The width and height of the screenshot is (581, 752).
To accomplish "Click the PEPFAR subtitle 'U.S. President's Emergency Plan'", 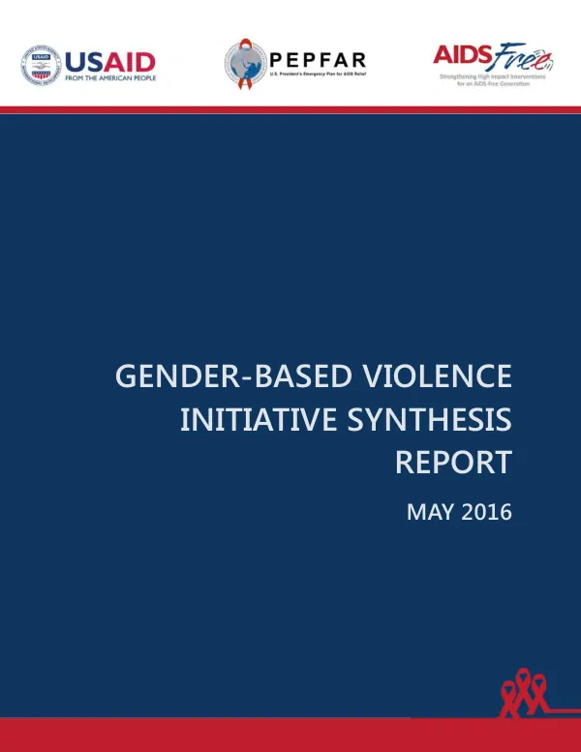I will [318, 74].
